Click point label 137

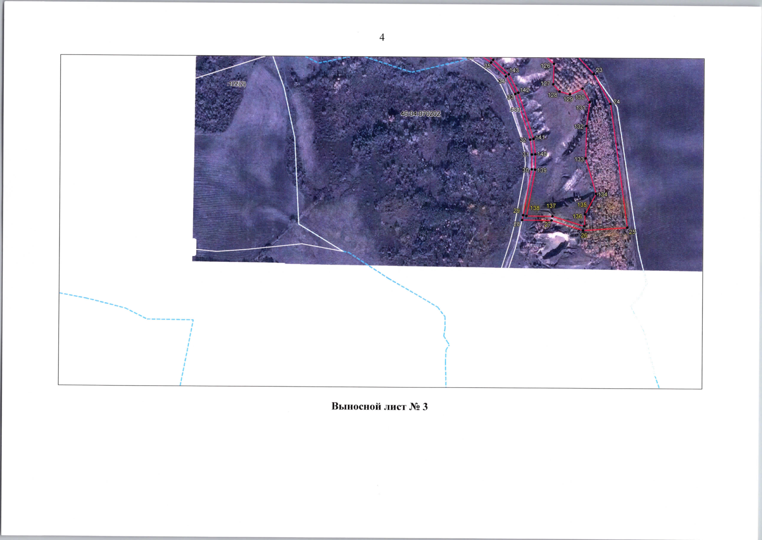click(551, 206)
